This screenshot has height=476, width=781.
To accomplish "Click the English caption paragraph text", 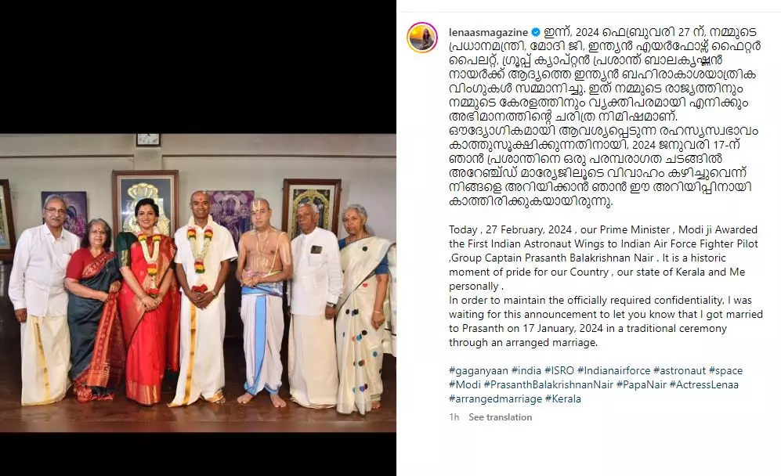I will (606, 286).
